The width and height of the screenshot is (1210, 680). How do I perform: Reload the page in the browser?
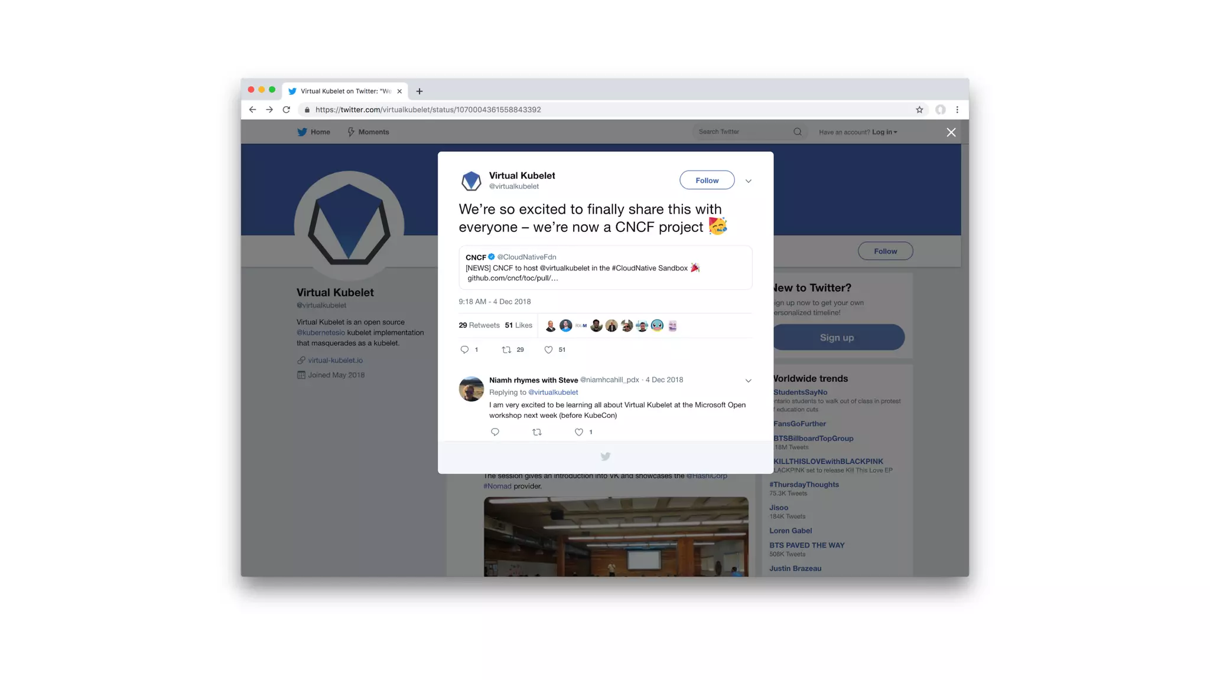[287, 110]
